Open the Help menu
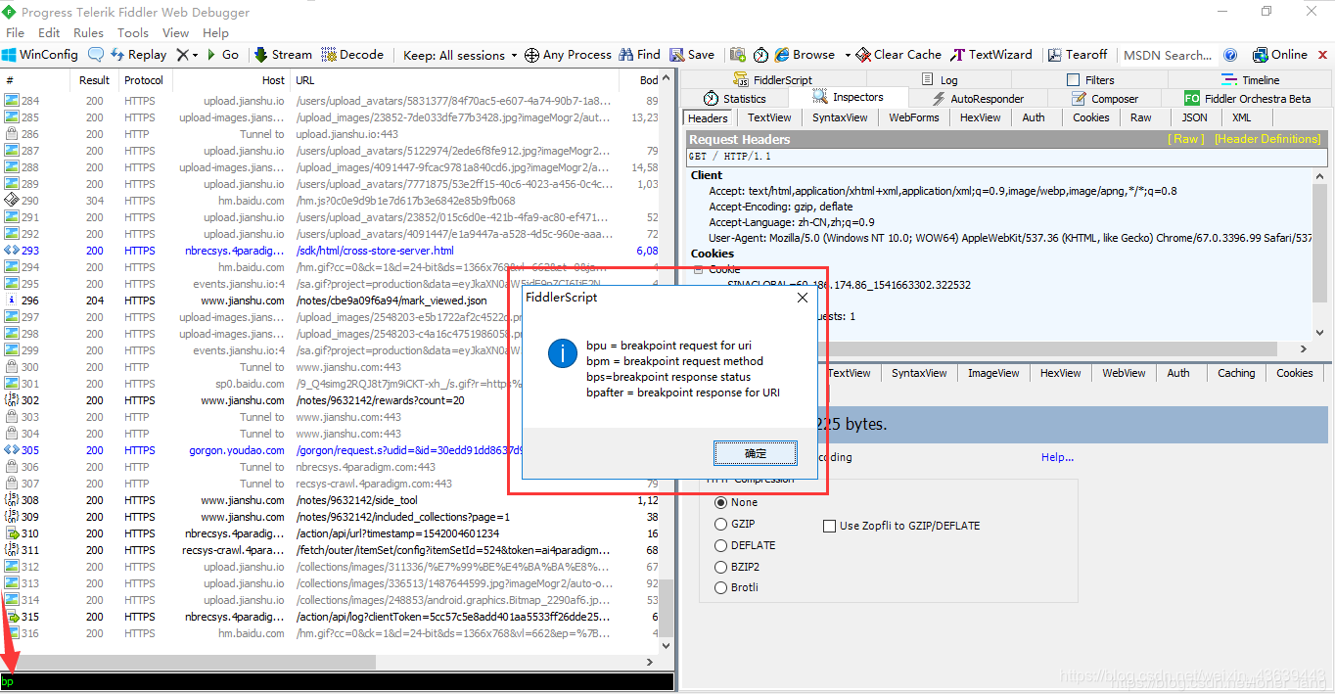This screenshot has width=1335, height=694. 215,32
